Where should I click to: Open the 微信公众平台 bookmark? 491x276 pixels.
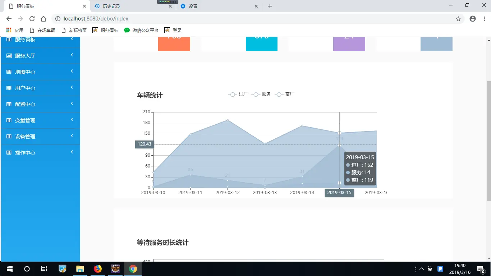coord(141,30)
